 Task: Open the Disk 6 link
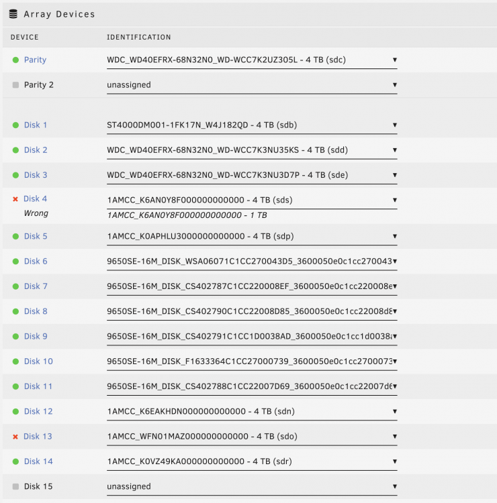pyautogui.click(x=36, y=262)
